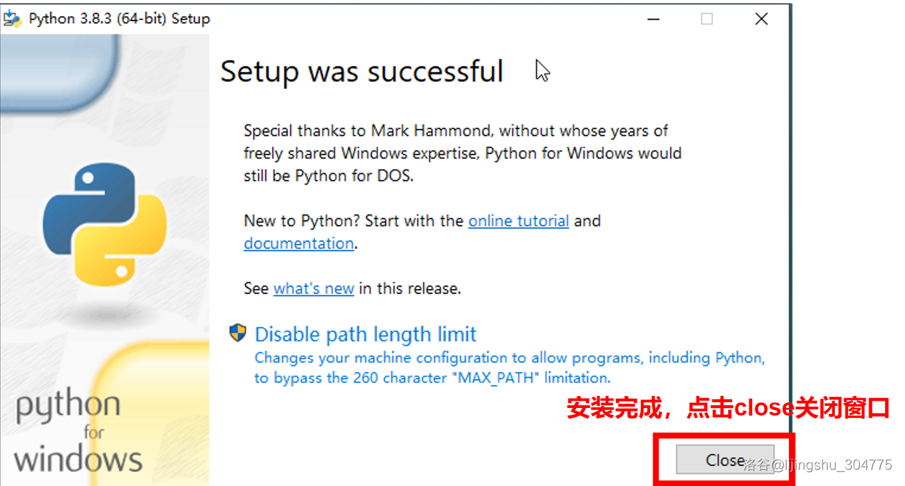This screenshot has height=486, width=905.
Task: Open the Python documentation link
Action: pyautogui.click(x=299, y=243)
